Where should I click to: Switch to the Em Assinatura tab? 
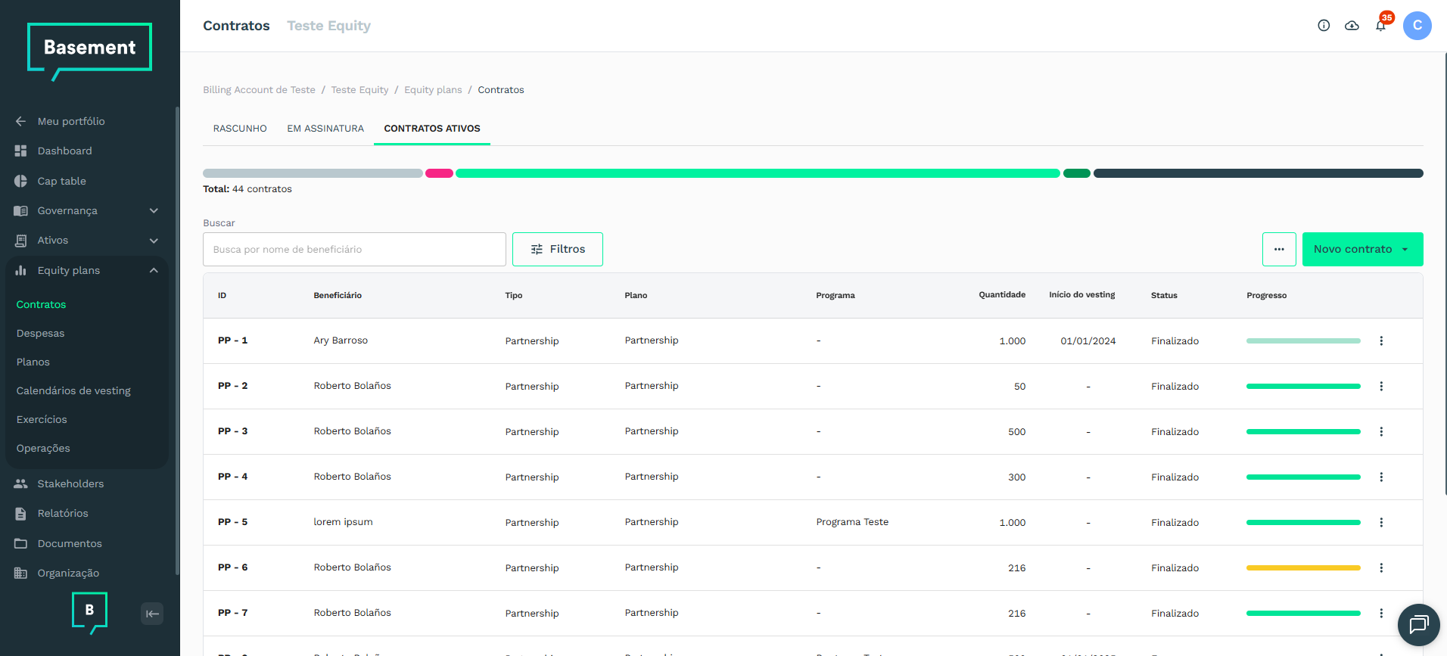click(325, 129)
